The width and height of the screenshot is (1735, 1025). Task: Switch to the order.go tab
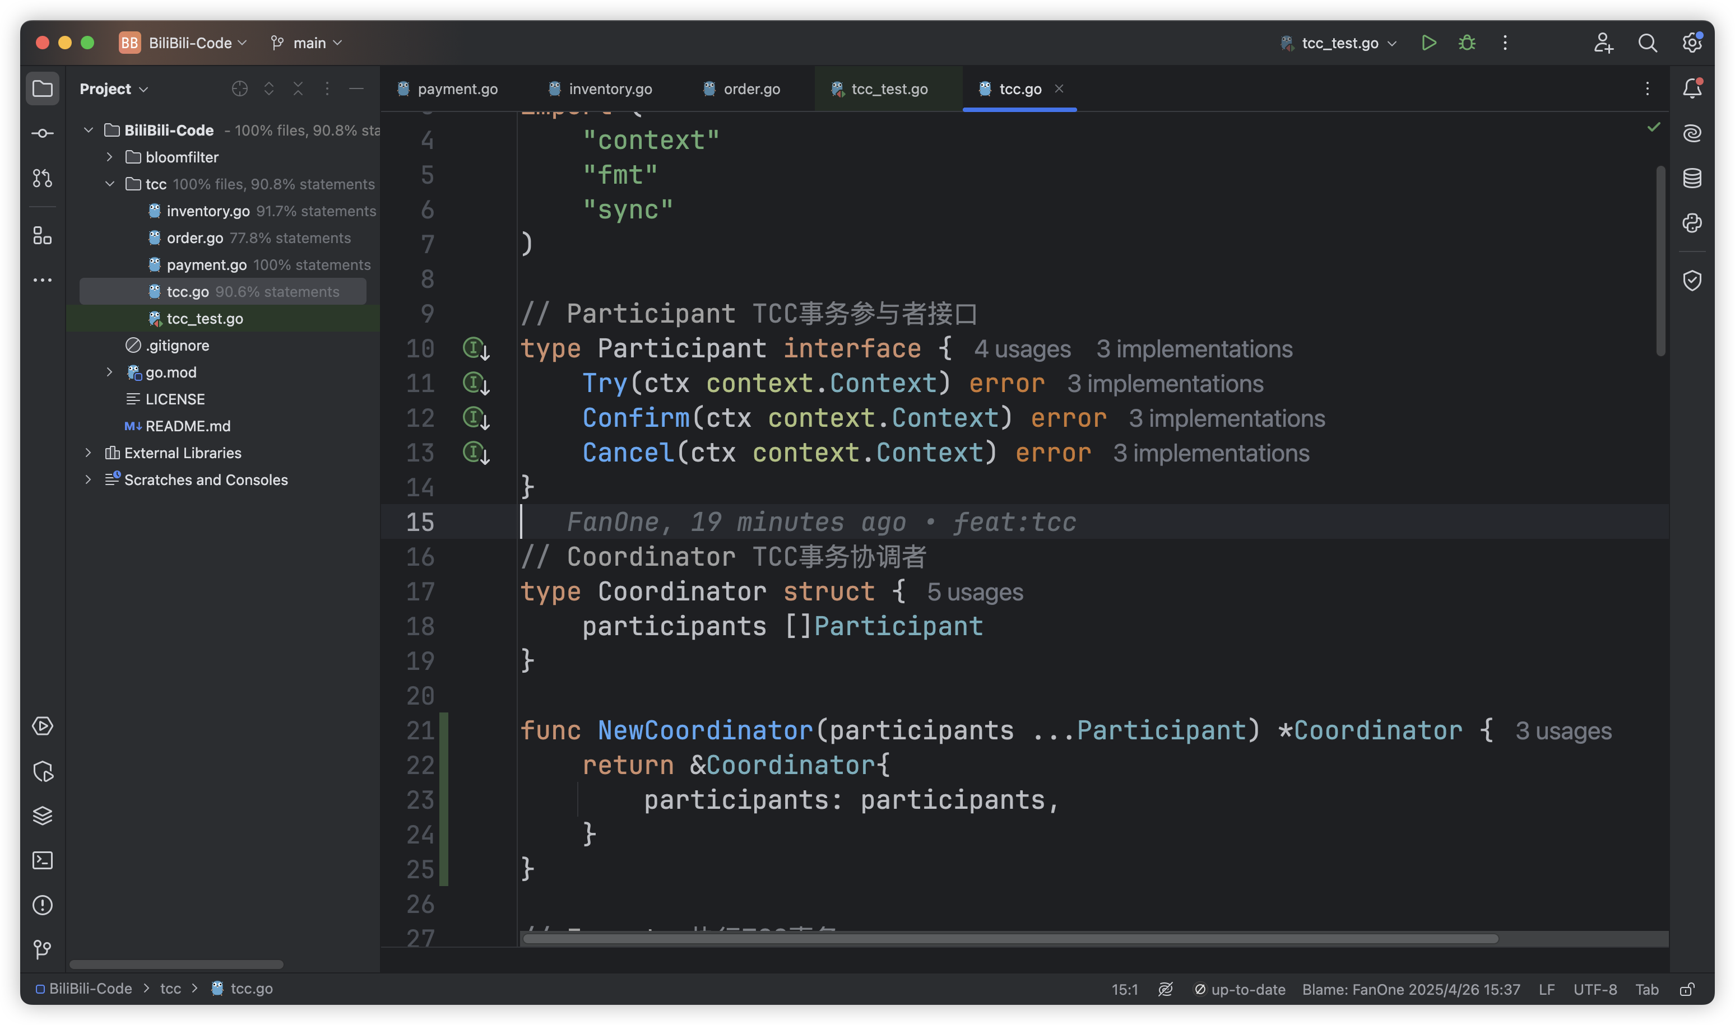point(750,89)
